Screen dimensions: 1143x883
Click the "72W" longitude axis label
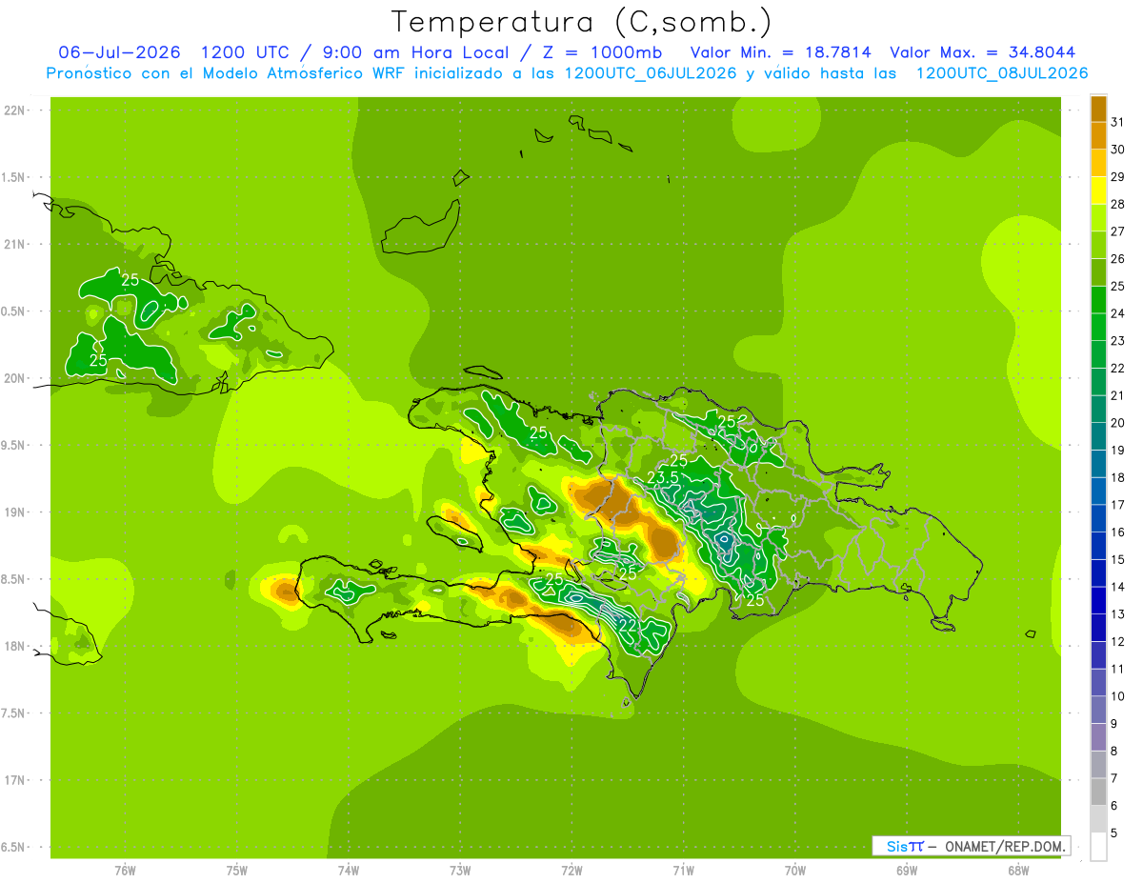(571, 871)
